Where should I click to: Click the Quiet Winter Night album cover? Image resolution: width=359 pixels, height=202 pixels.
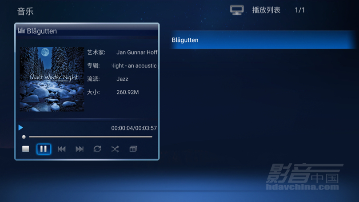click(52, 79)
